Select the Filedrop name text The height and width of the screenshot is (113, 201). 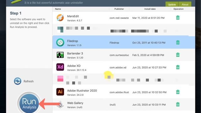pyautogui.click(x=73, y=41)
